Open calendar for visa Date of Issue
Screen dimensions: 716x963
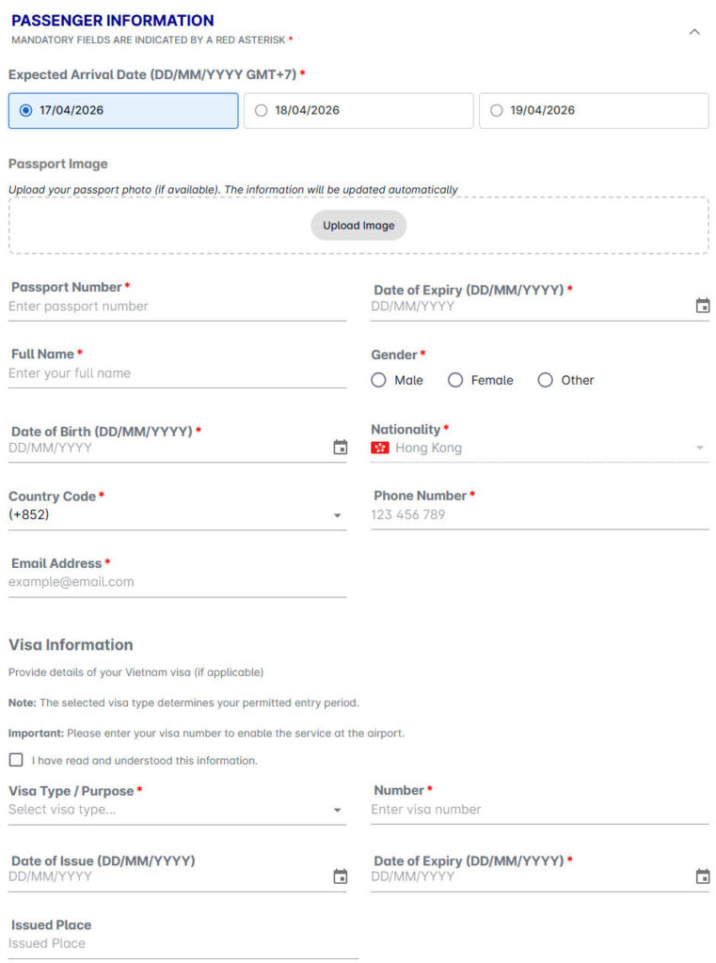[x=340, y=876]
